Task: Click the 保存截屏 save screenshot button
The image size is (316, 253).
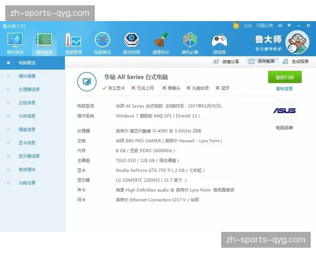Action: point(262,61)
